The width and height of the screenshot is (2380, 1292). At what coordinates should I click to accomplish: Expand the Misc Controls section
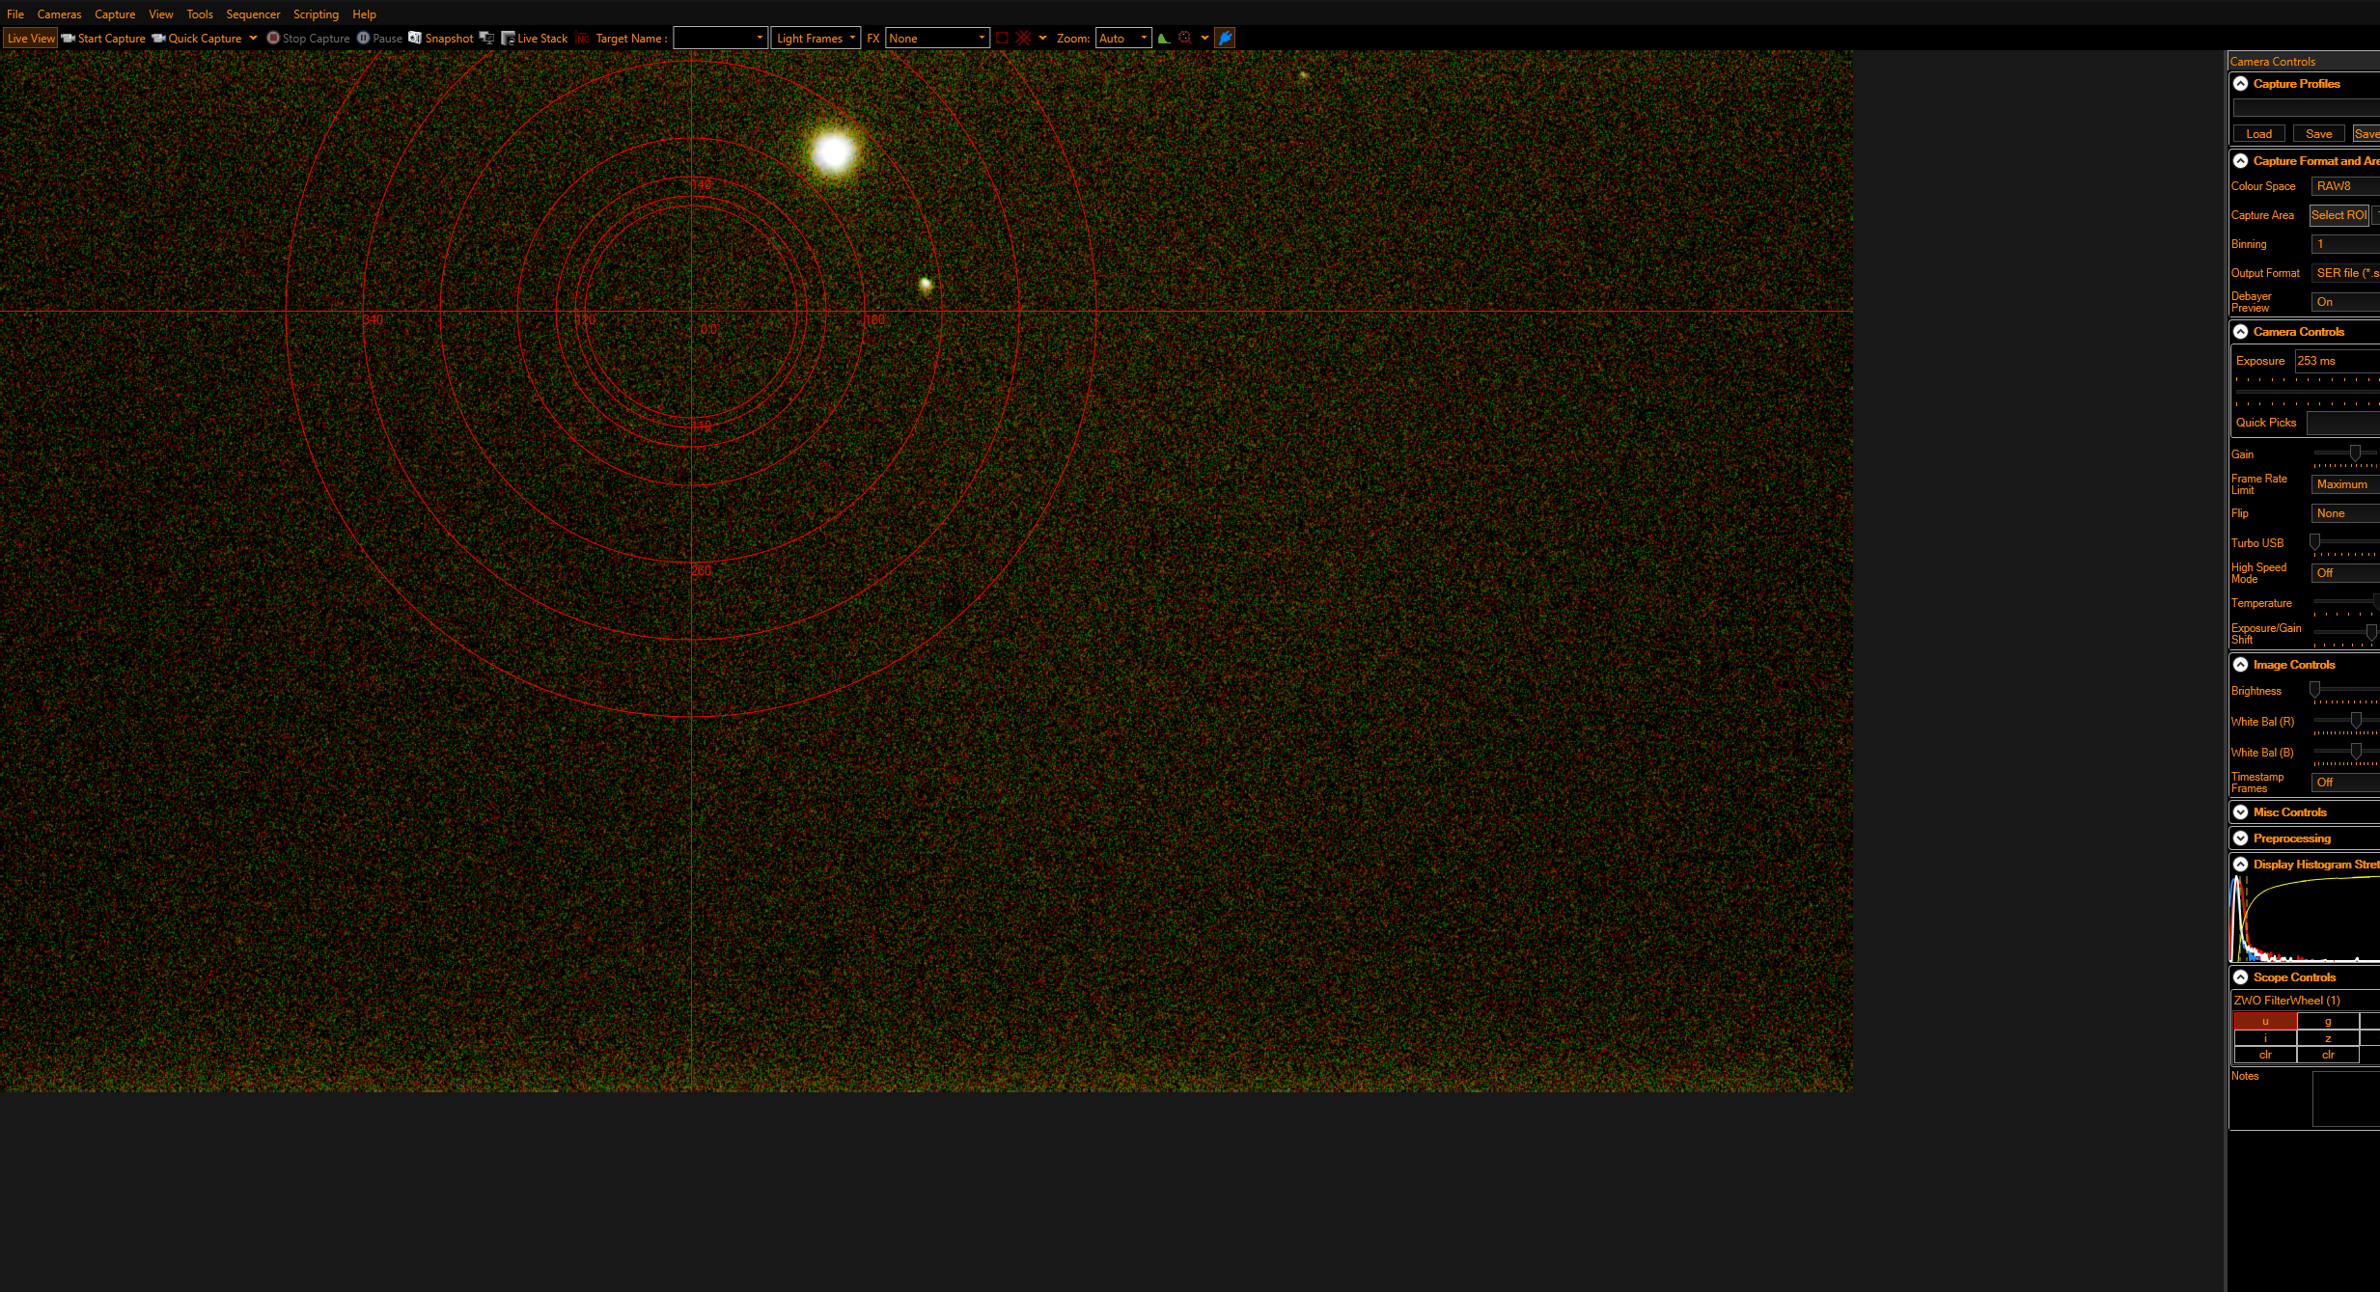[2241, 812]
